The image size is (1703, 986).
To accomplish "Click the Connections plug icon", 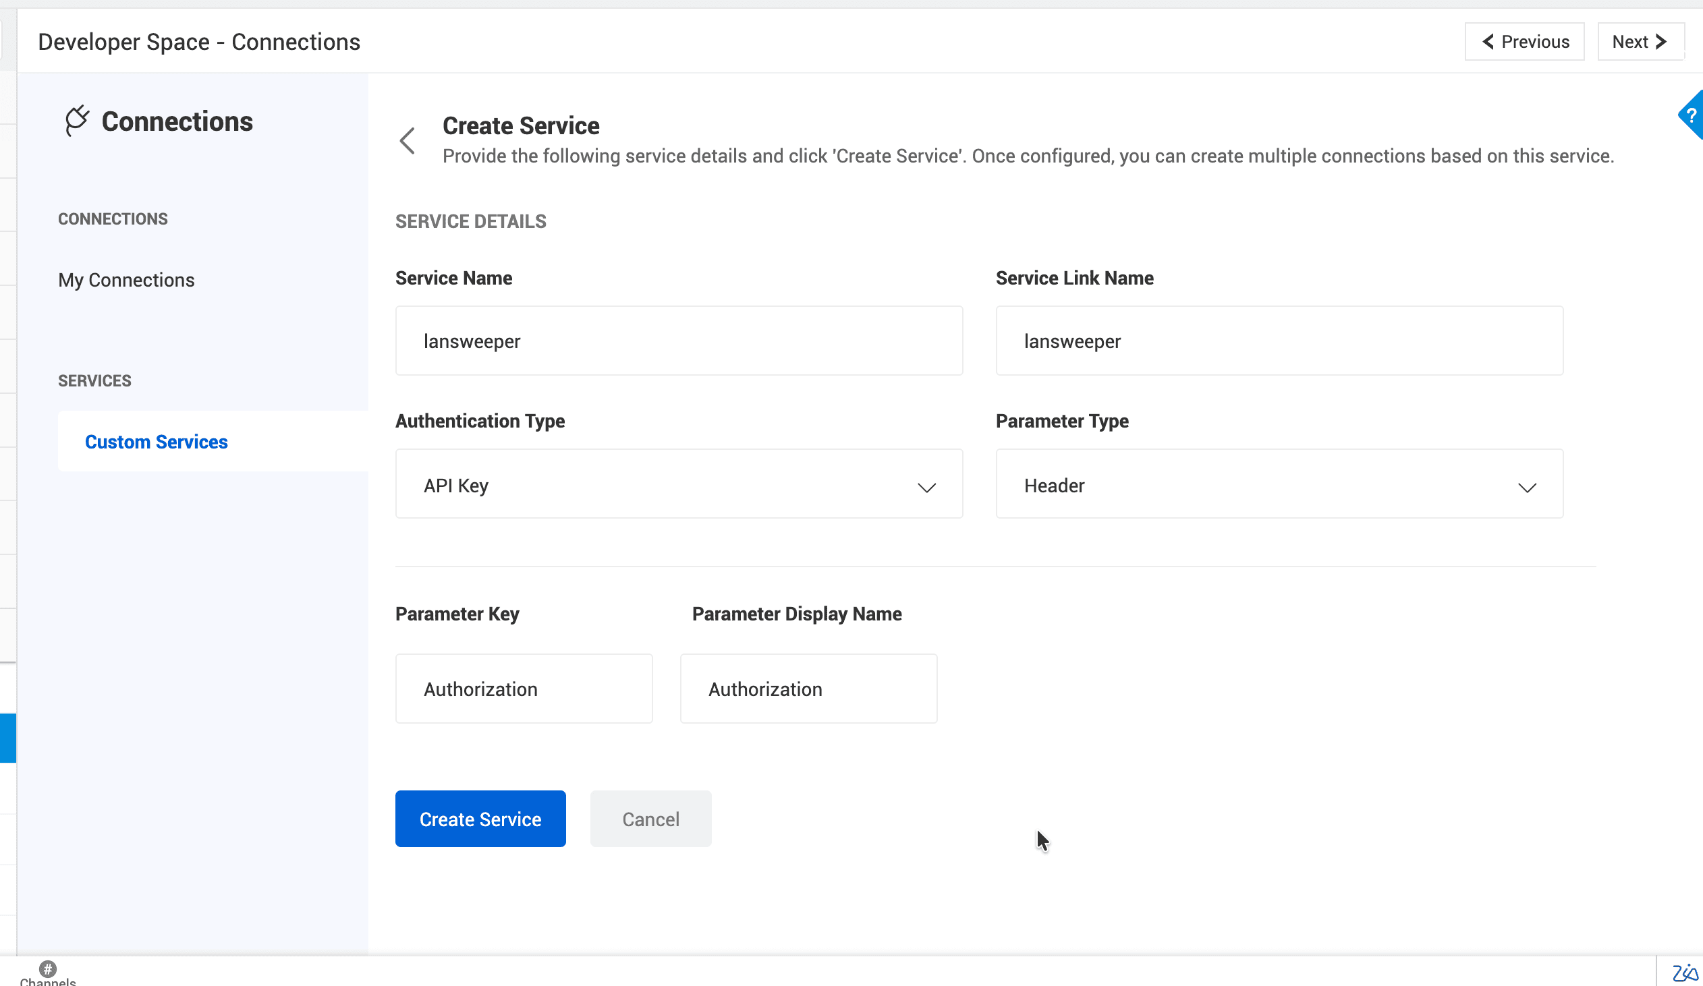I will pos(77,121).
